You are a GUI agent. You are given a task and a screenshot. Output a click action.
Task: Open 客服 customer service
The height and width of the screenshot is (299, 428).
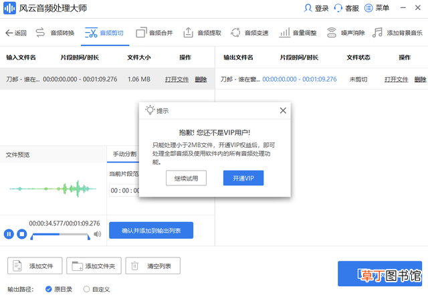346,8
